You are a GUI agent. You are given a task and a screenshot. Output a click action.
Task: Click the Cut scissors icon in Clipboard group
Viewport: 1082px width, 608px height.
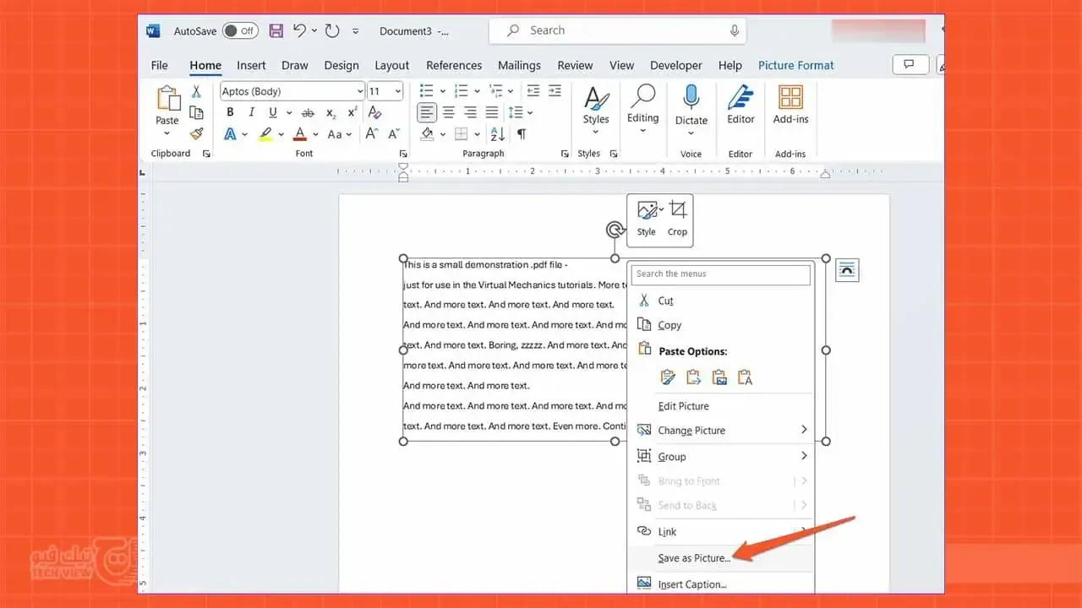(x=196, y=91)
